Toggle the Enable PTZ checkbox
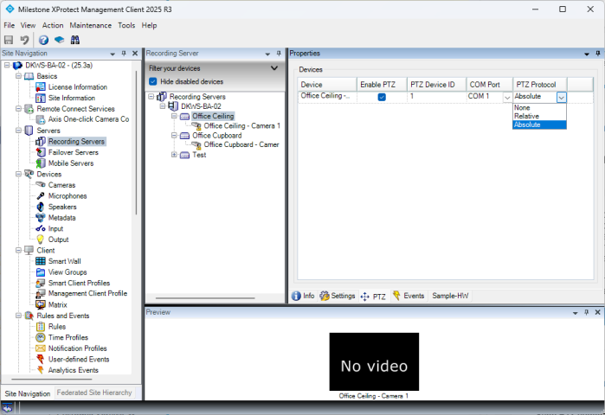605x415 pixels. point(382,97)
